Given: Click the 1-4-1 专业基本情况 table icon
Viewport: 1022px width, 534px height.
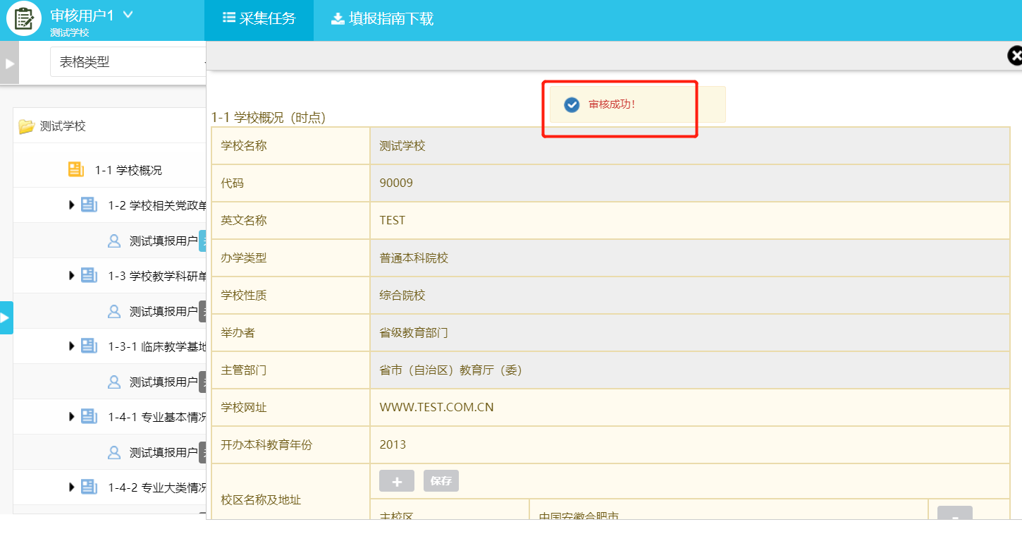Looking at the screenshot, I should click(x=89, y=417).
